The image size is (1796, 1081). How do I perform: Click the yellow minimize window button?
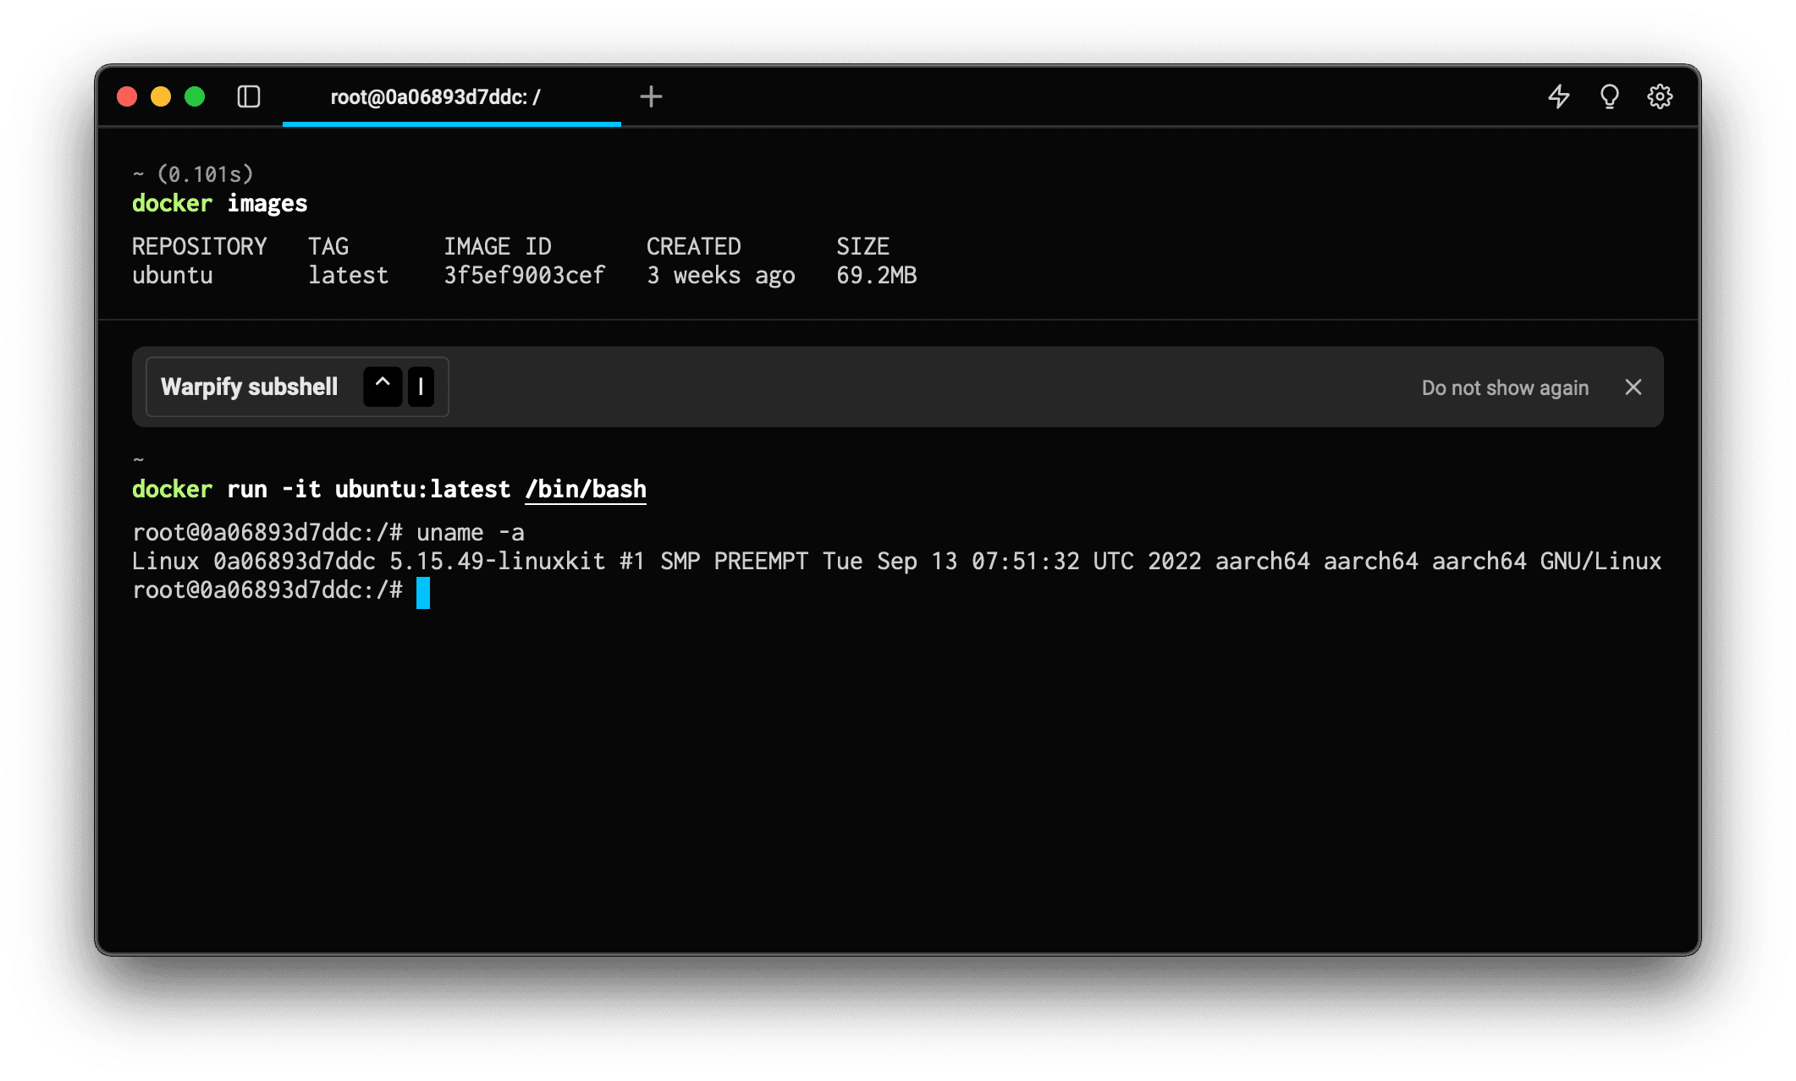click(161, 96)
